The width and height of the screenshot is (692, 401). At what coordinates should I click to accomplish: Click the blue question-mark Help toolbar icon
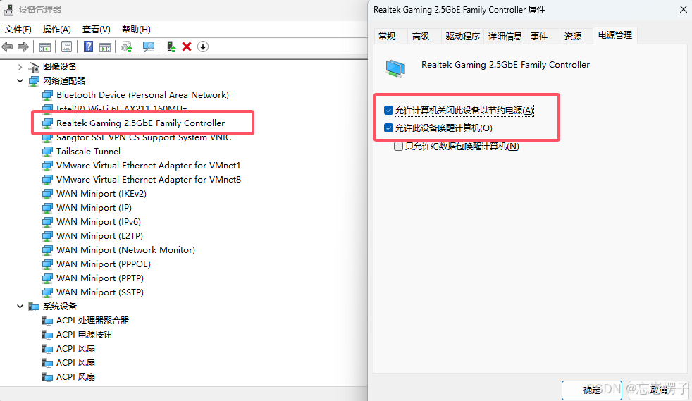[x=88, y=47]
